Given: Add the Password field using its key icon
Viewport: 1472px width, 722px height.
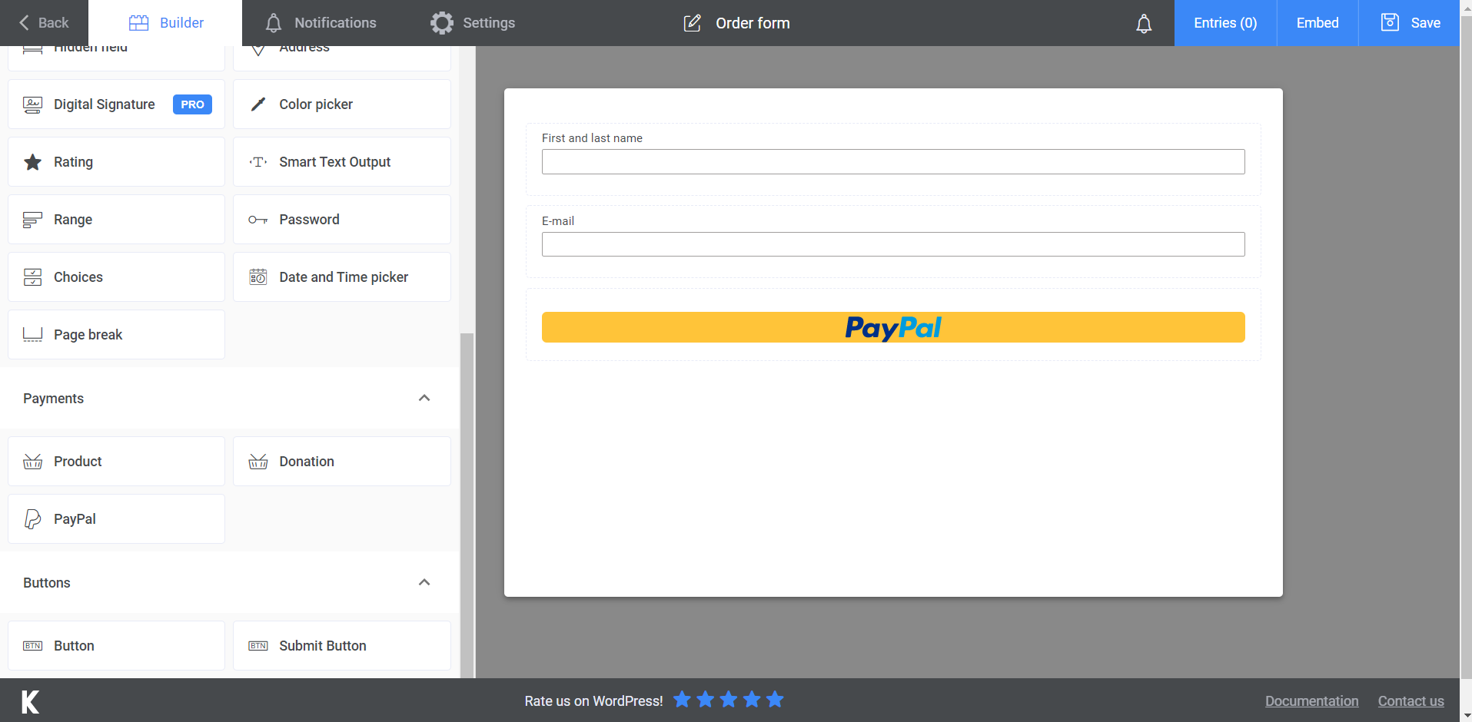Looking at the screenshot, I should tap(258, 220).
